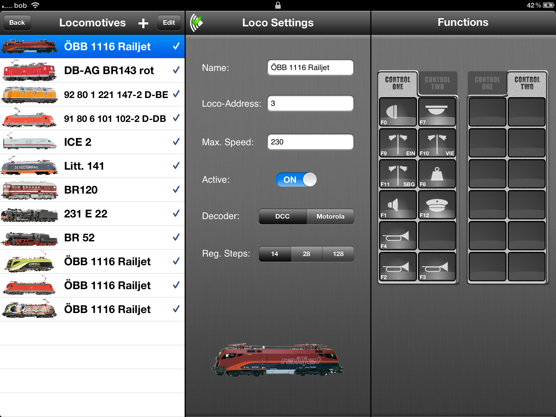
Task: Select DCC decoder option
Action: (x=283, y=216)
